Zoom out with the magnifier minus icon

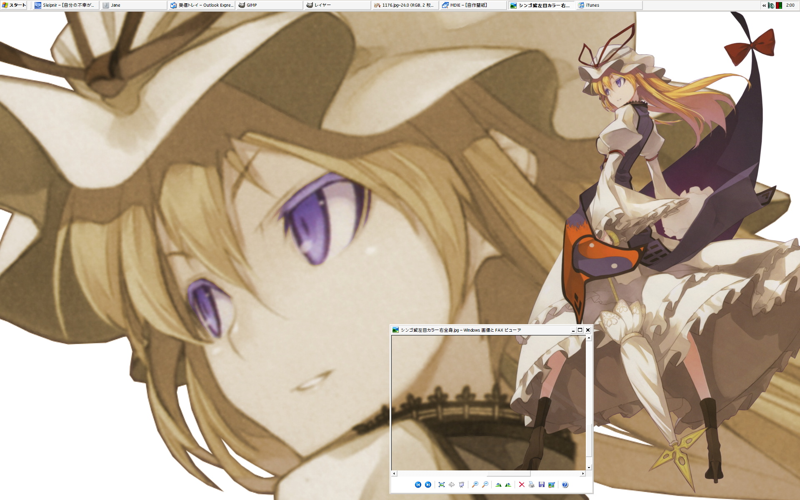click(x=485, y=485)
